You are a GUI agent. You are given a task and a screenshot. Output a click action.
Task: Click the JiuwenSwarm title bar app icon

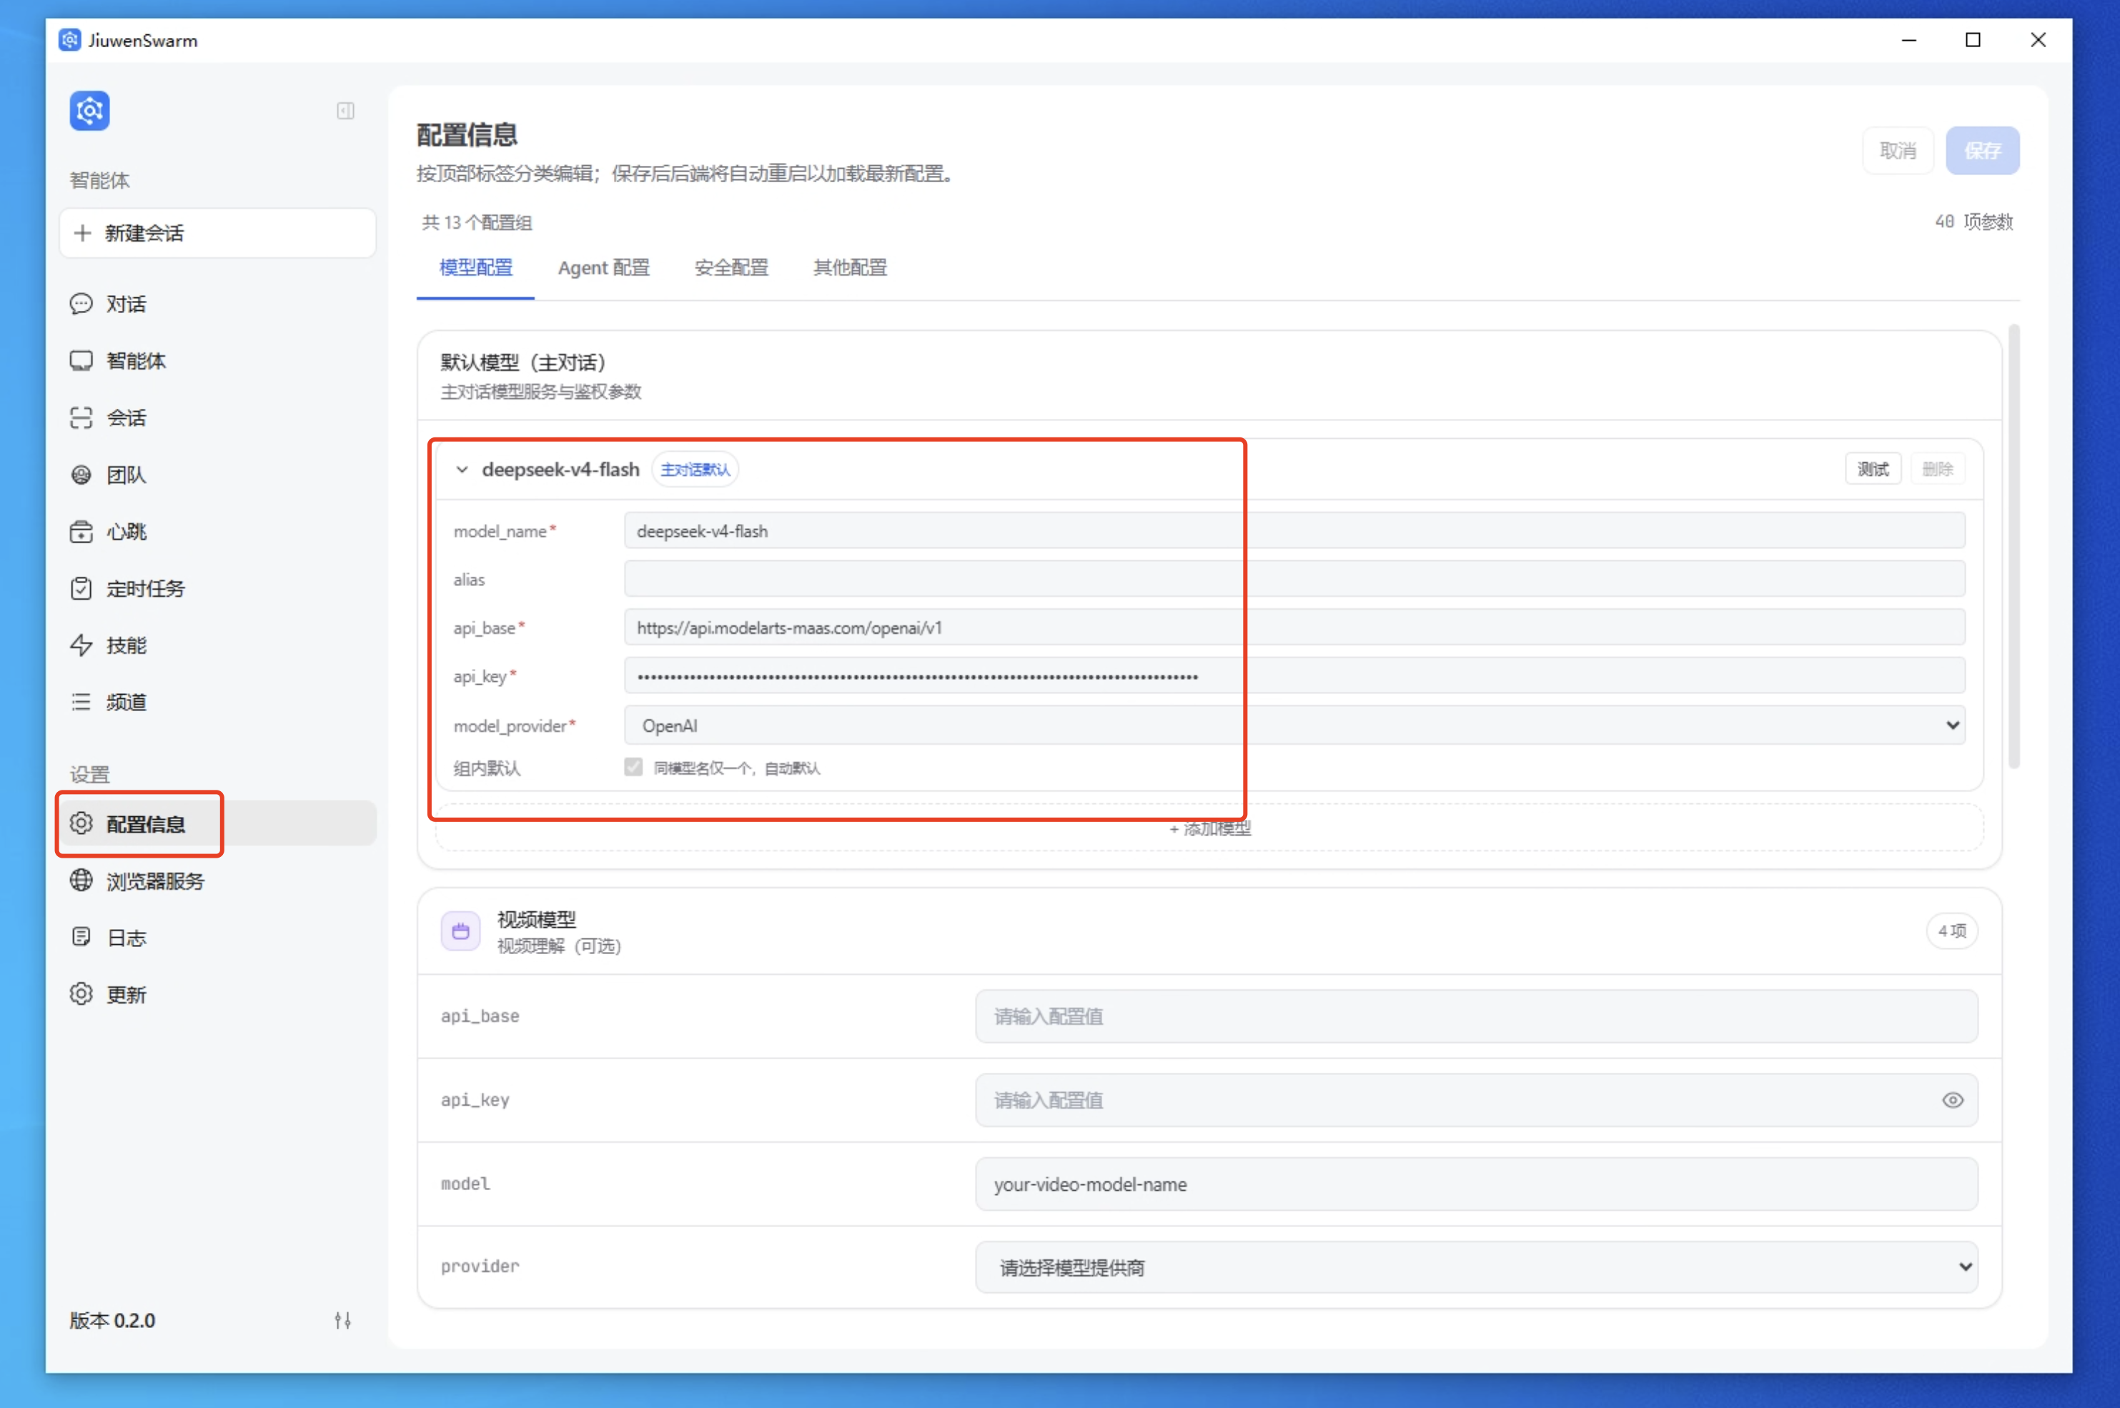pyautogui.click(x=69, y=41)
